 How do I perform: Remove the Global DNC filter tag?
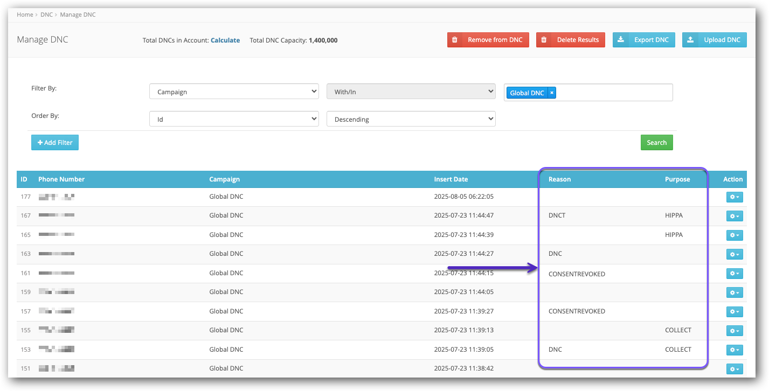(552, 93)
